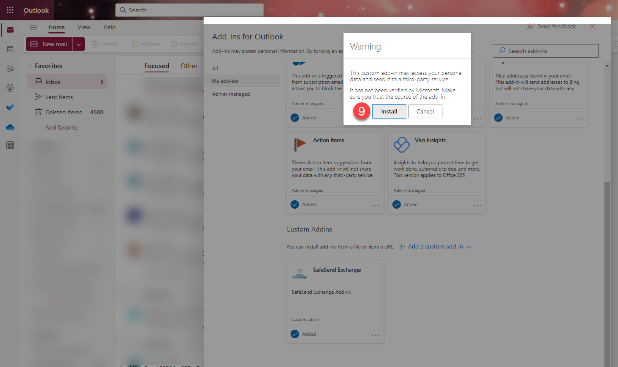Click Send feedback link text

(x=556, y=26)
